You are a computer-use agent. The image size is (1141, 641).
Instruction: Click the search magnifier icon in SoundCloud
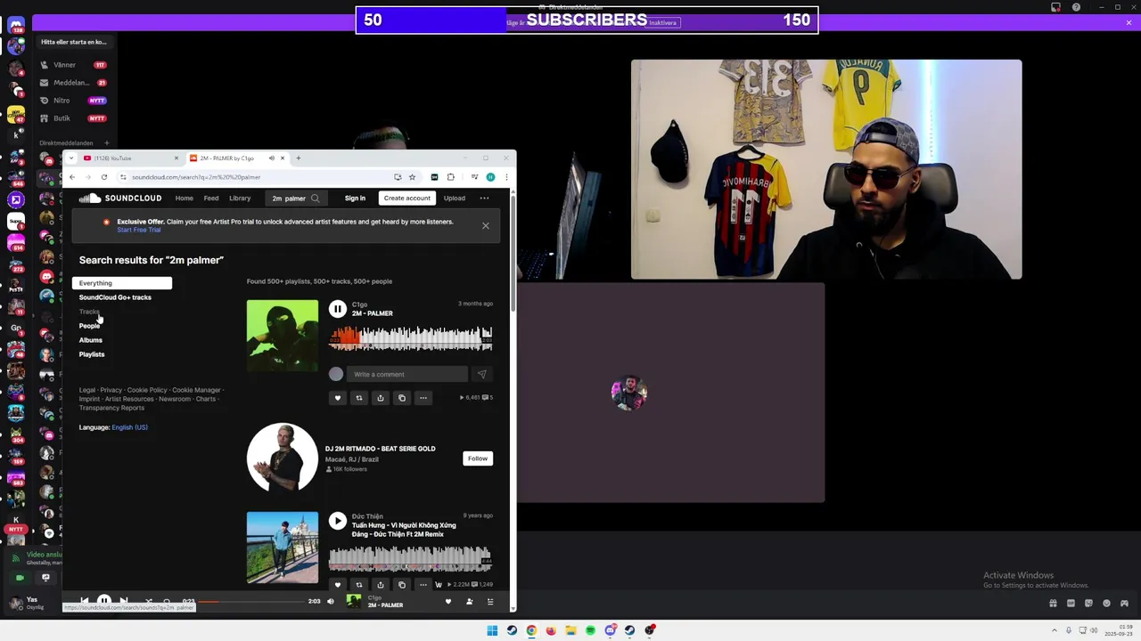(x=315, y=199)
